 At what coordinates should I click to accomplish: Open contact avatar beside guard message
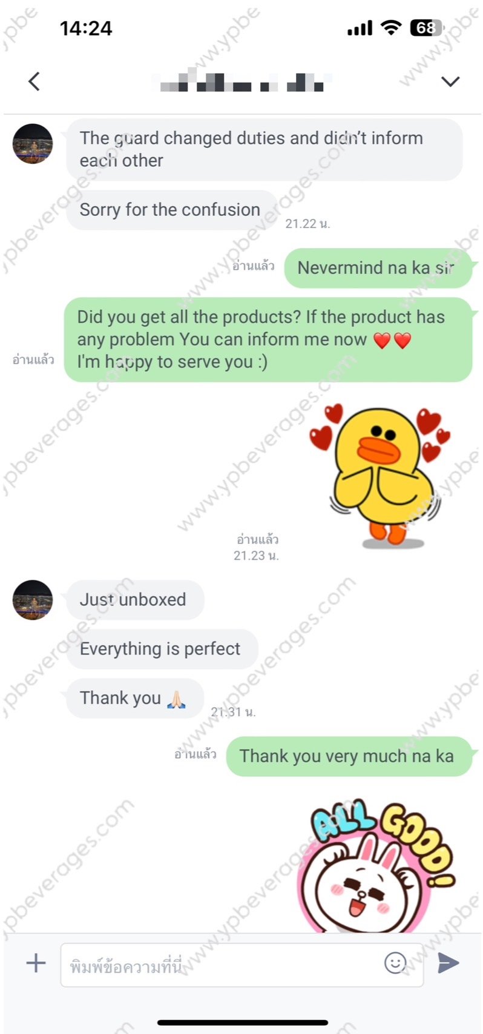33,144
